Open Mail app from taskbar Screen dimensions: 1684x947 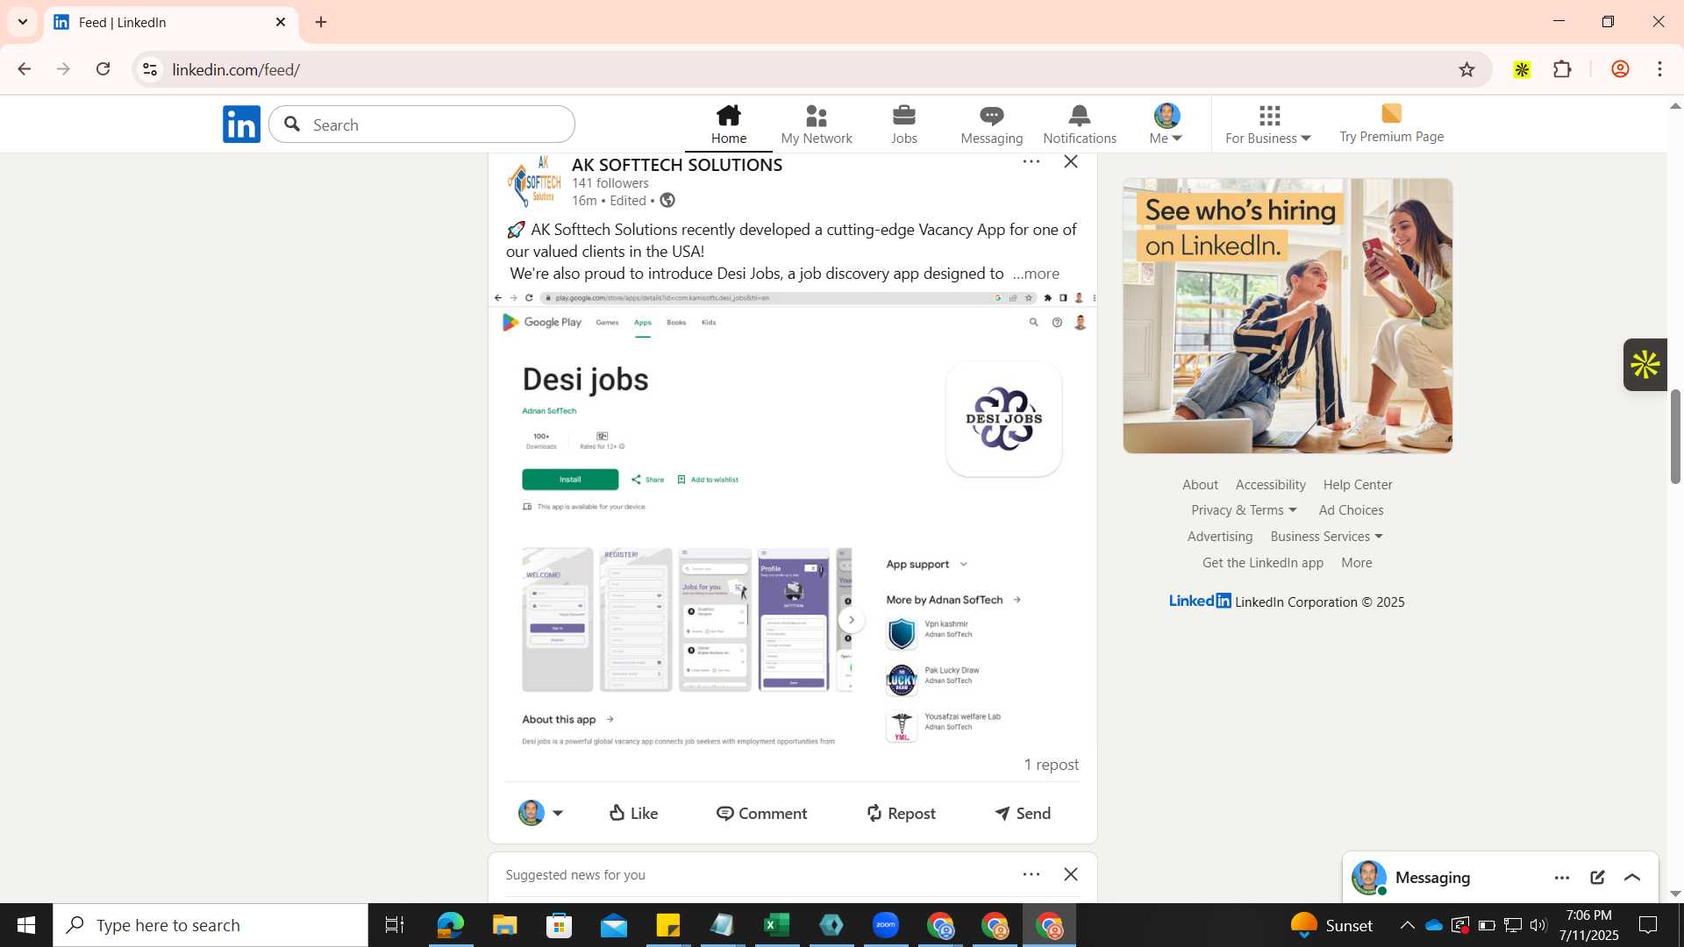click(x=613, y=925)
